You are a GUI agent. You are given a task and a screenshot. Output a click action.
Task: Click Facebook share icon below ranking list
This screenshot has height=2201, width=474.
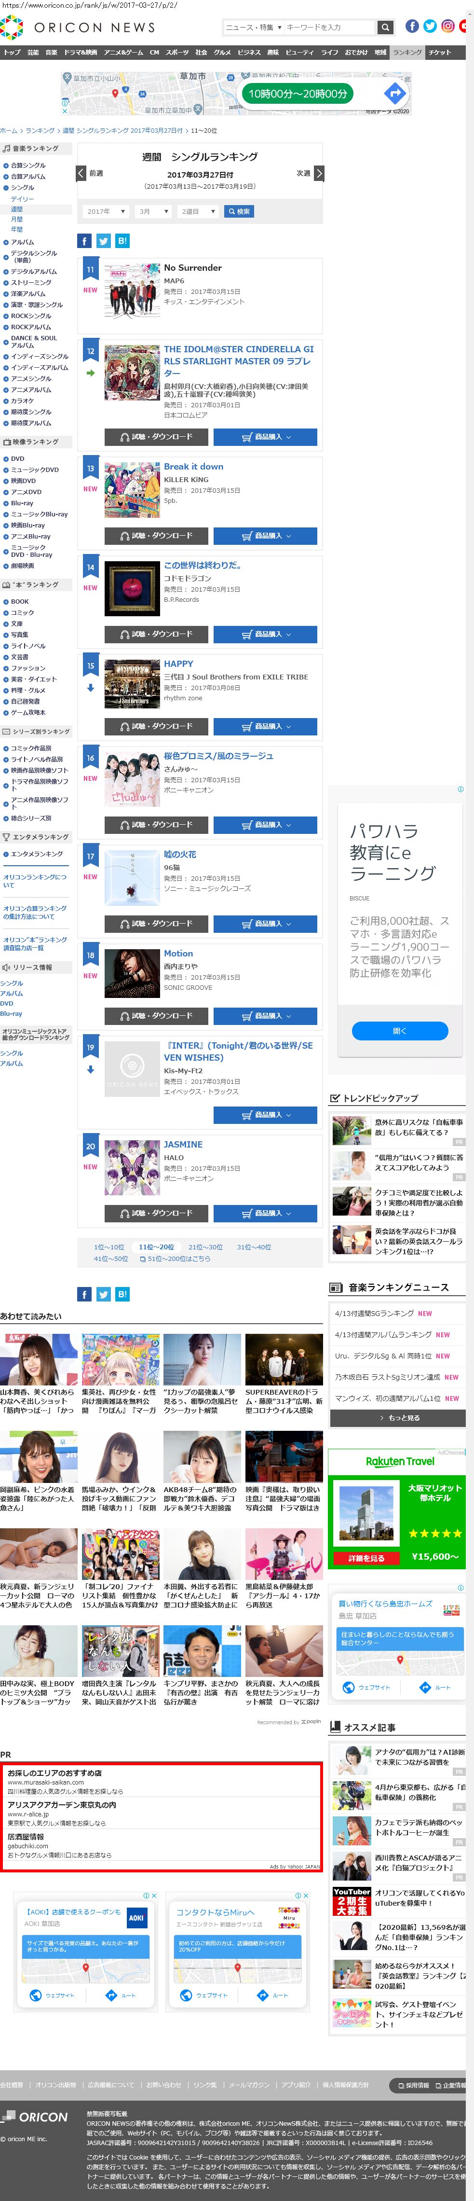[x=84, y=1294]
